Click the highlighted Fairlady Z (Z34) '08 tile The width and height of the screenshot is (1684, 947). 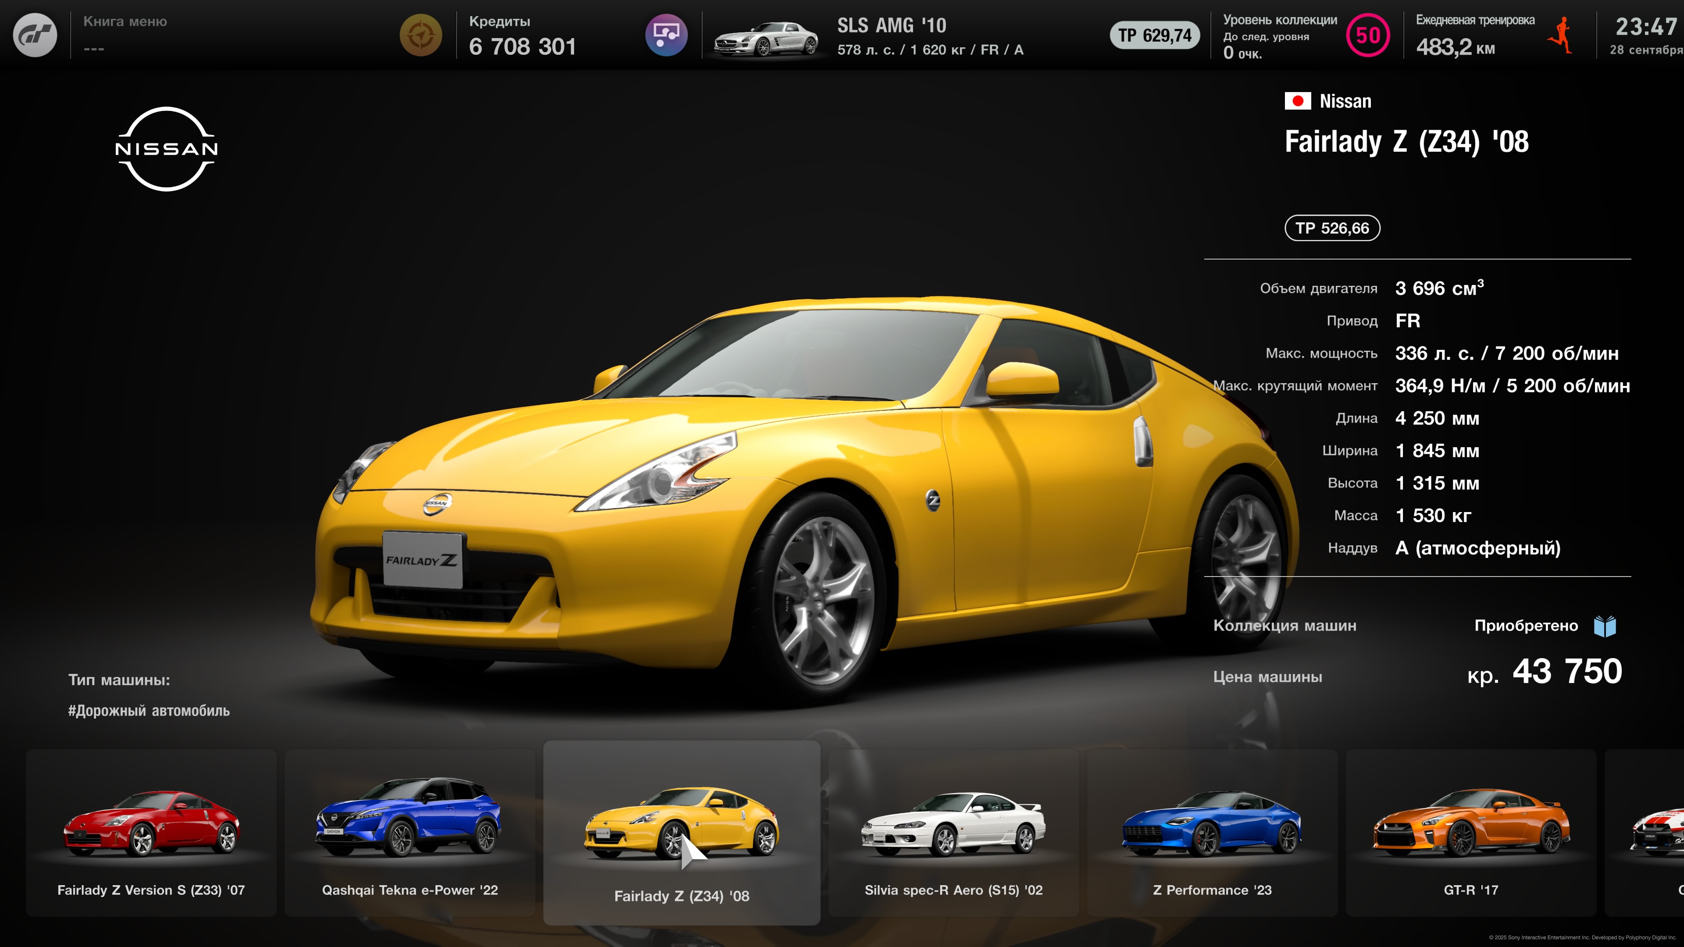coord(681,833)
